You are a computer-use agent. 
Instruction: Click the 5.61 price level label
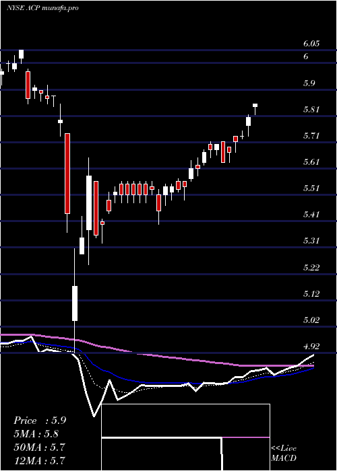coord(311,162)
